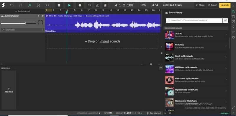236x116 pixels.
Task: Click the CPU OK indicator
Action: (x=109, y=113)
